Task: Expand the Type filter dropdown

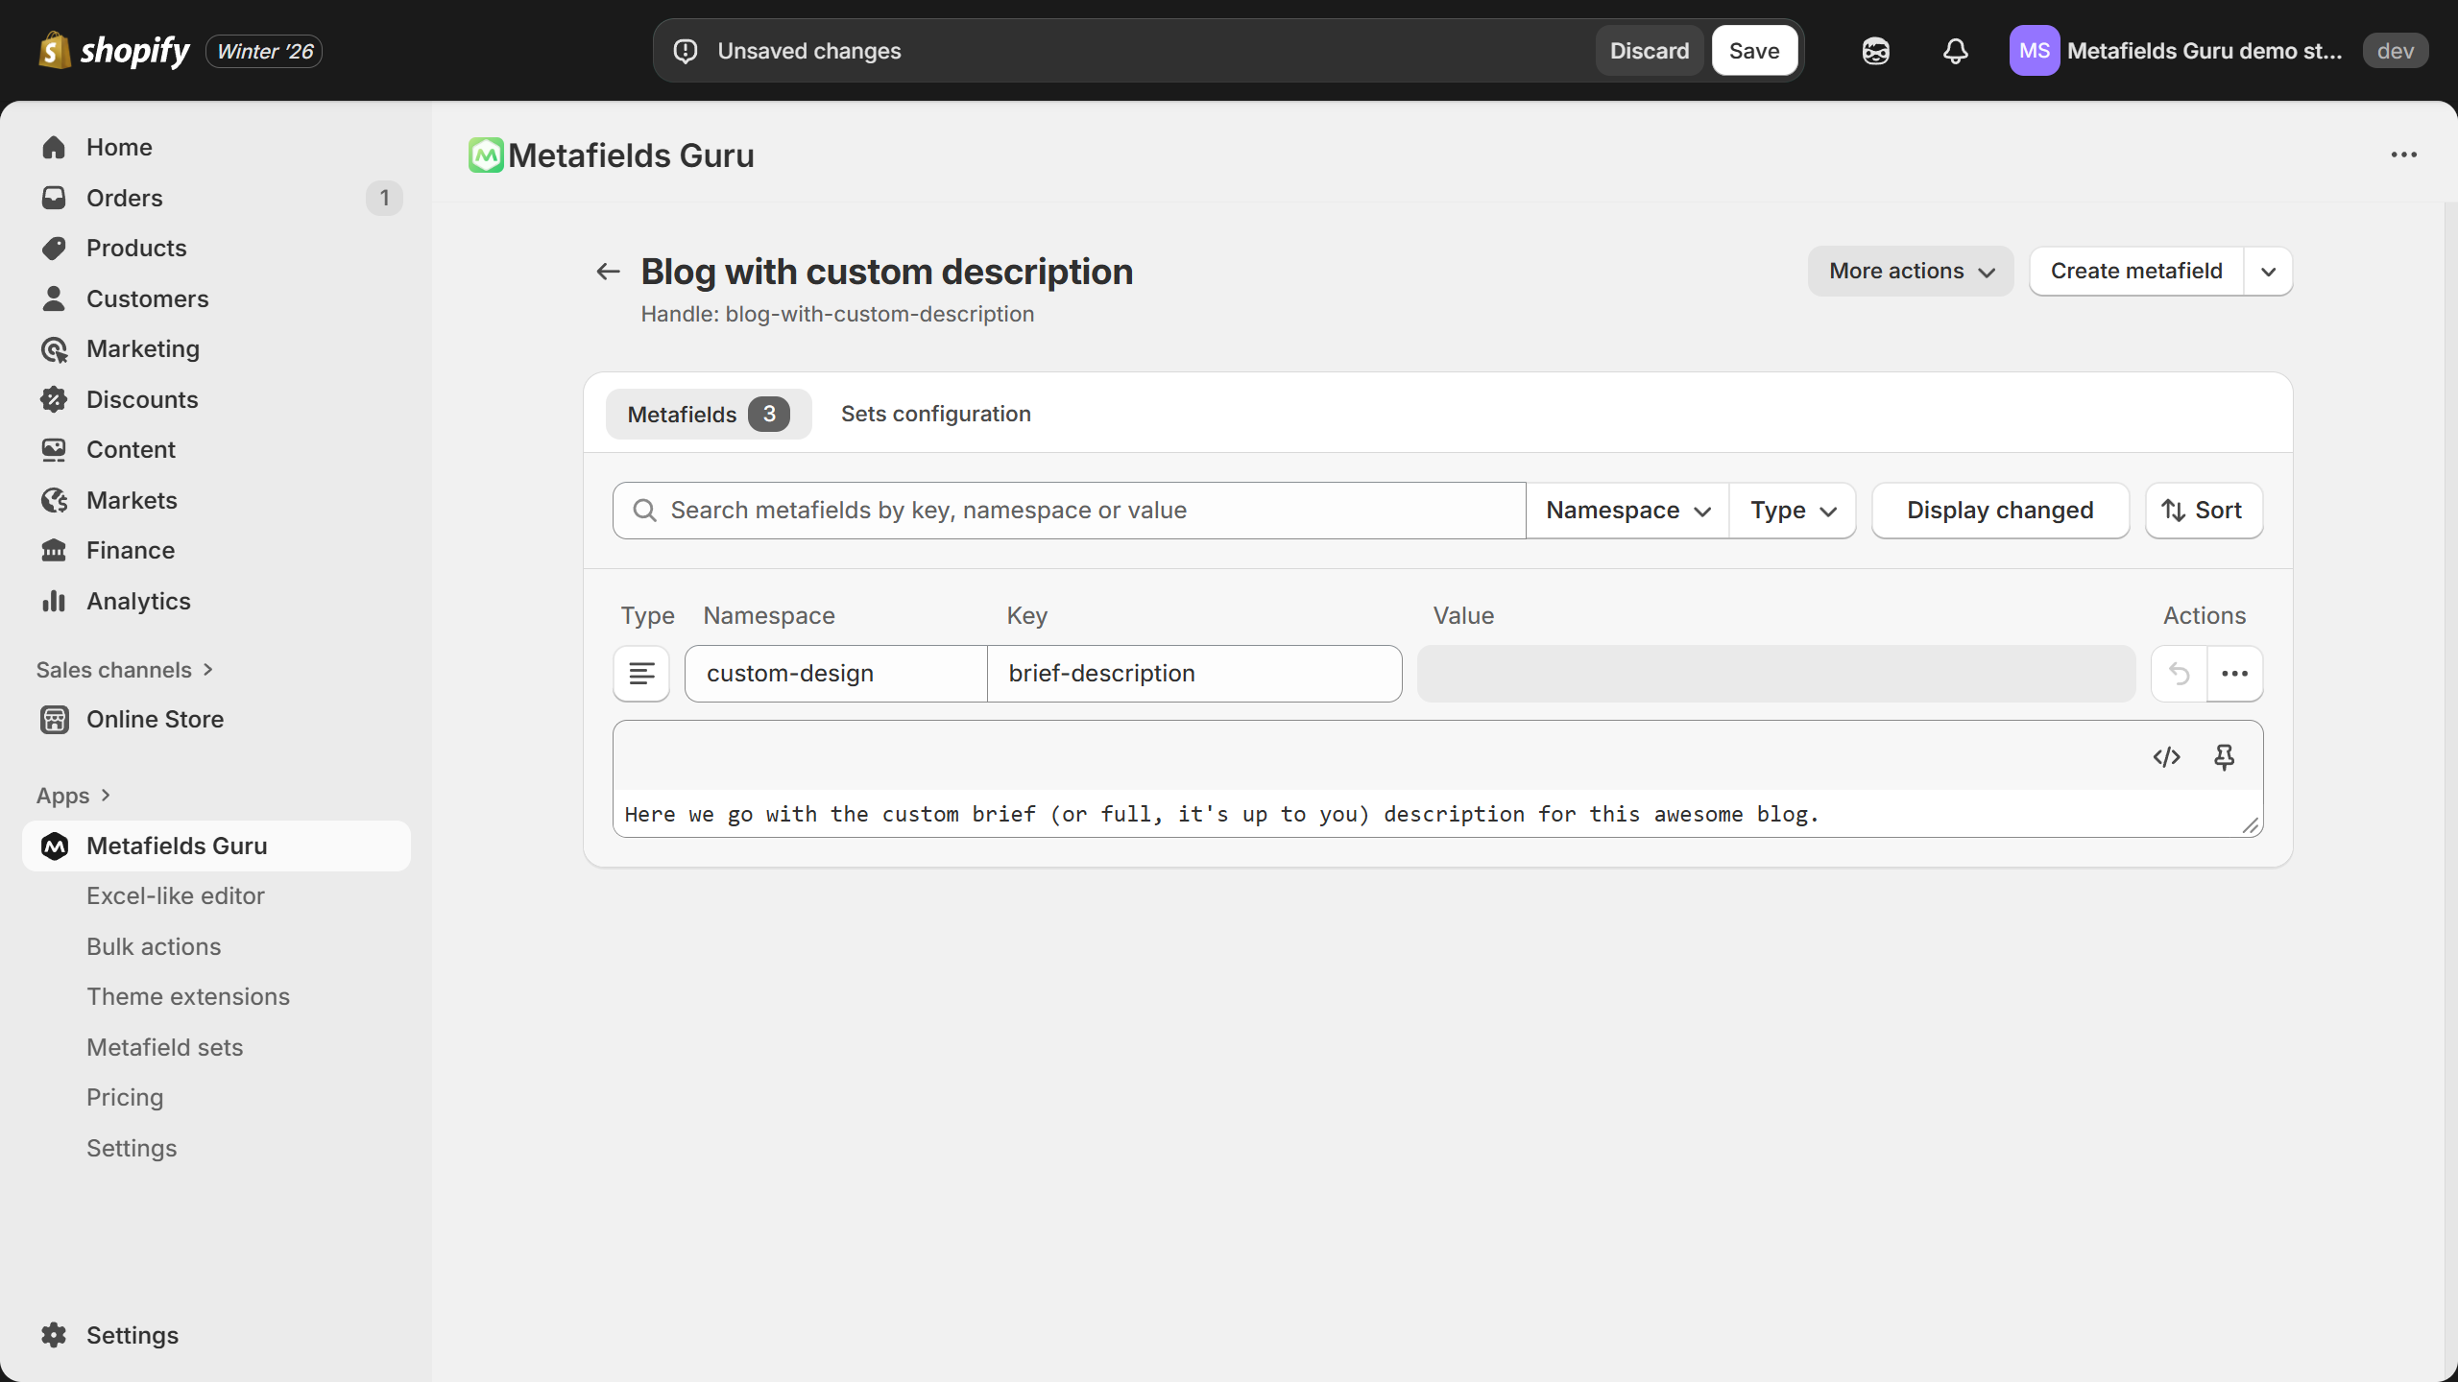Action: [x=1793, y=511]
